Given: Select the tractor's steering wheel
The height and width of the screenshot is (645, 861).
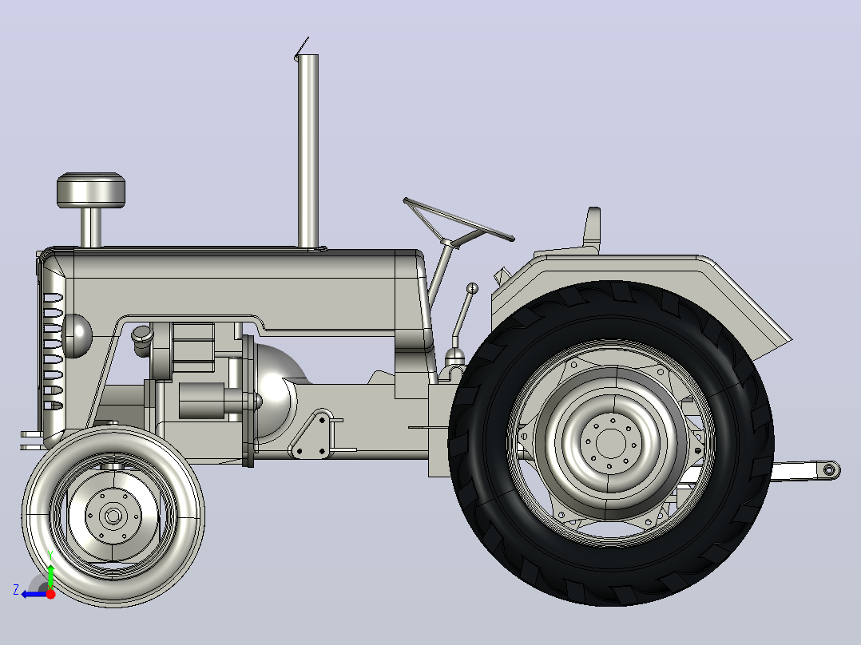Looking at the screenshot, I should tap(458, 220).
